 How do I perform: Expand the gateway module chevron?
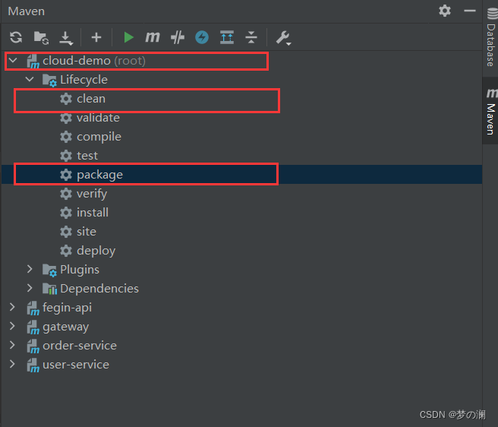12,326
